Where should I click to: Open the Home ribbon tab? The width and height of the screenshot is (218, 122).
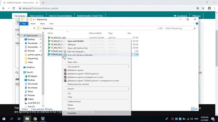pos(33,24)
